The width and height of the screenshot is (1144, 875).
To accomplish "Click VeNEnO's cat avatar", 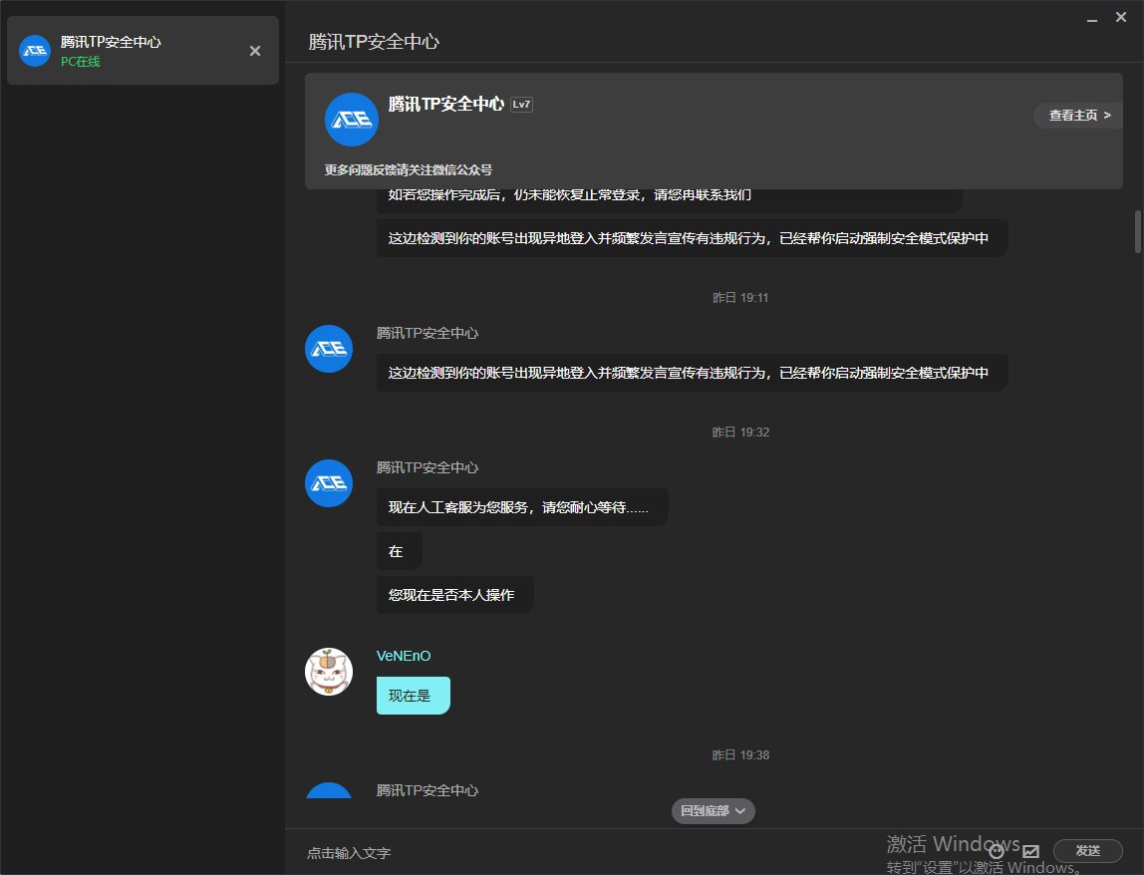I will point(328,672).
